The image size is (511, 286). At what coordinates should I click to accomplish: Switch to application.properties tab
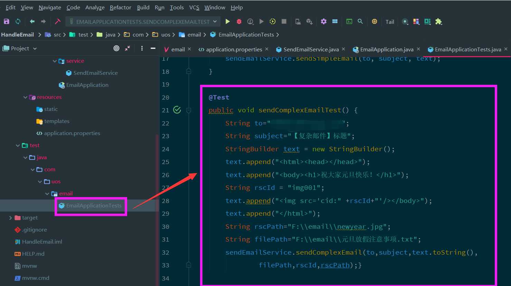[234, 49]
